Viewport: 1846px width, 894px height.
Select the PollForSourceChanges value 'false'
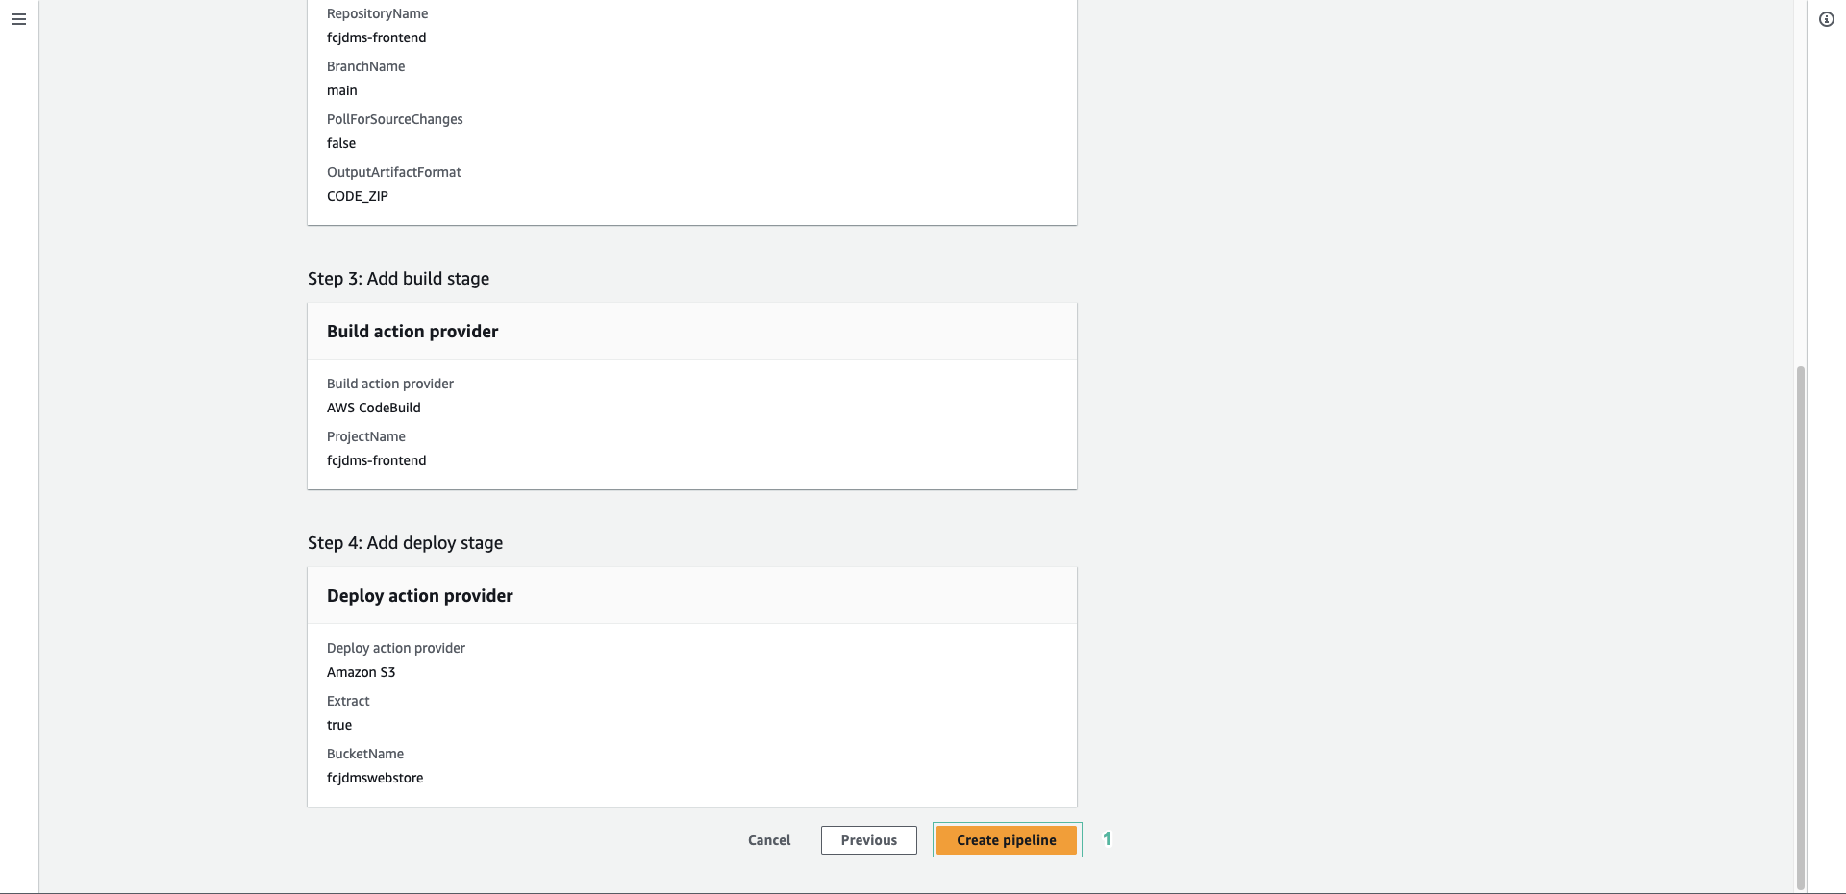[x=341, y=143]
